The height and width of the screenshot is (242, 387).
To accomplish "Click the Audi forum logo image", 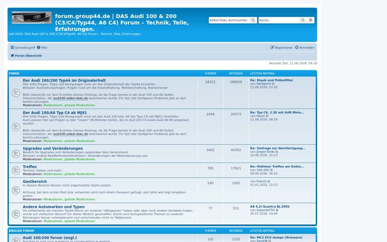I will (32, 17).
